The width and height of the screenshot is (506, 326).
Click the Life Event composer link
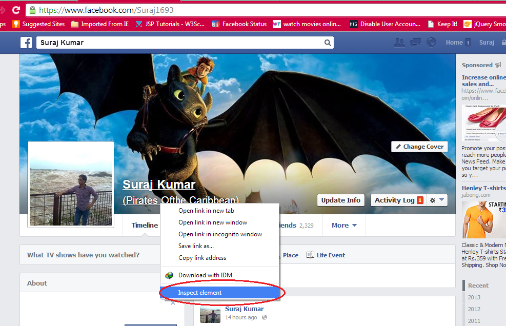[x=331, y=255]
